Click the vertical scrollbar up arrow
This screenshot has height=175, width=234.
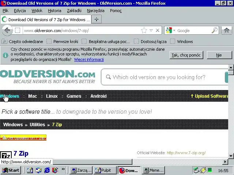231,68
